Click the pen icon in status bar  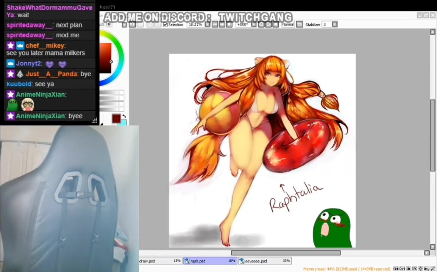tap(433, 269)
